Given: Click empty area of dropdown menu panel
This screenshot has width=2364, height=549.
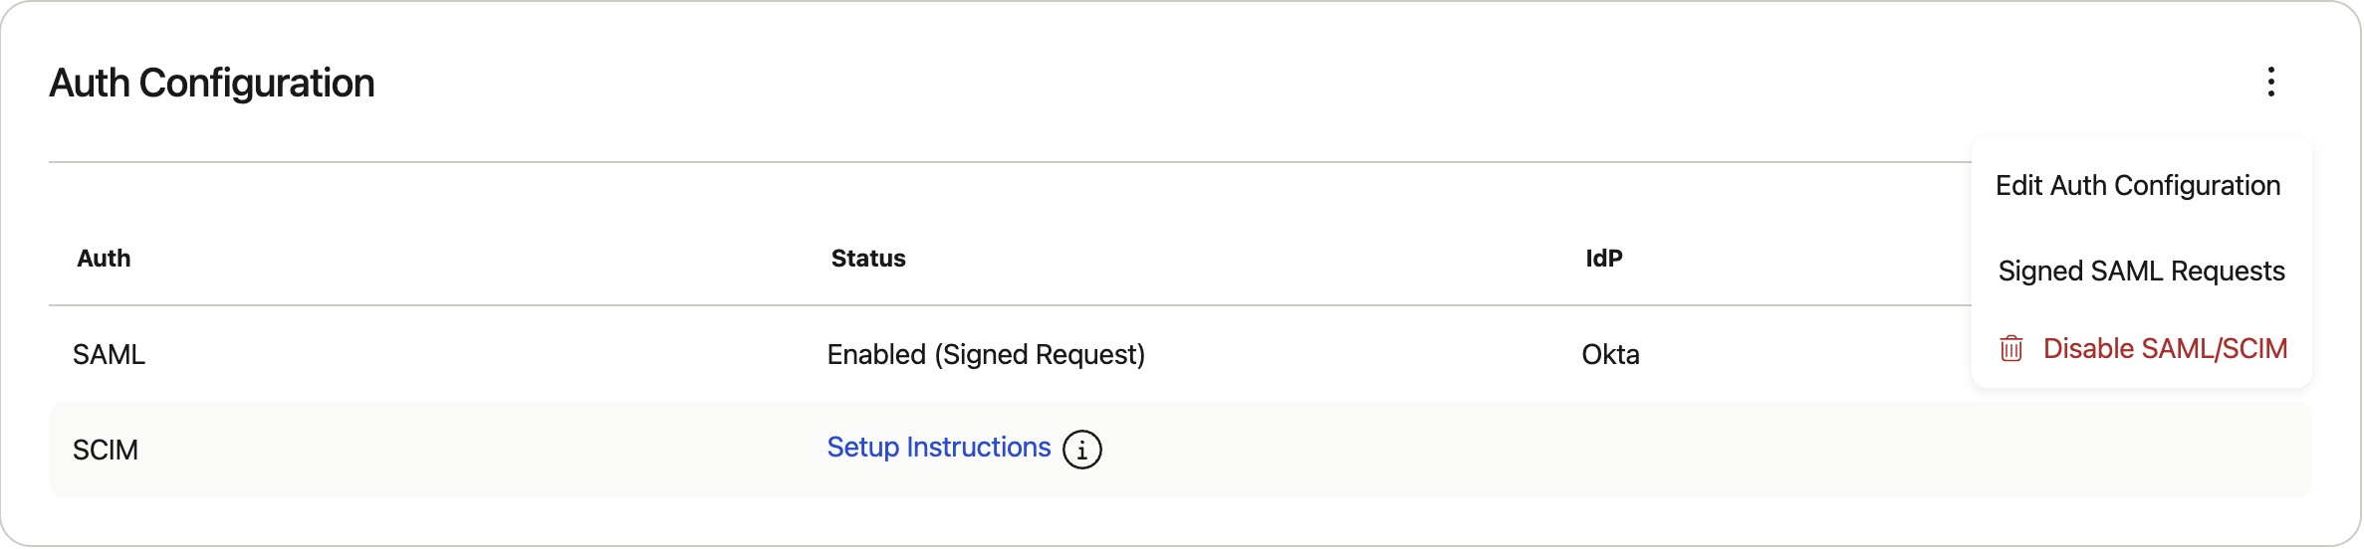Looking at the screenshot, I should (x=2141, y=228).
